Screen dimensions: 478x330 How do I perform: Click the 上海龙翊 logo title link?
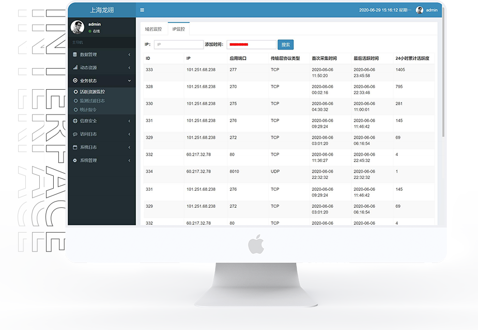[x=102, y=10]
